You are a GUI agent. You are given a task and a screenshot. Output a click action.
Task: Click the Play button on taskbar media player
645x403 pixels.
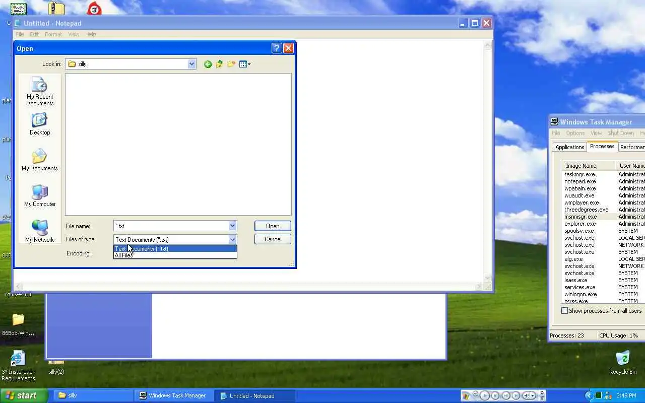point(485,395)
